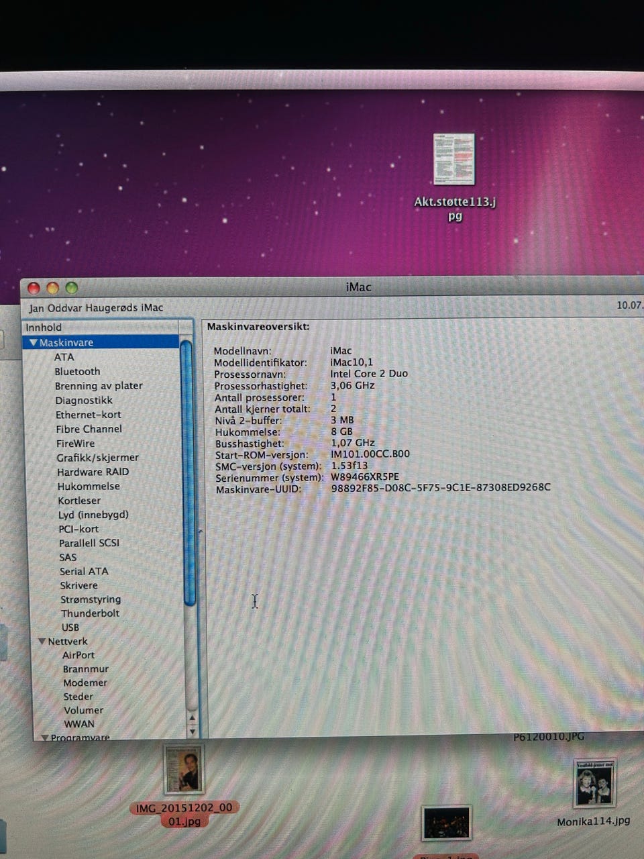Click the Hukommelse value 8 GB
Image resolution: width=644 pixels, height=859 pixels.
(341, 432)
